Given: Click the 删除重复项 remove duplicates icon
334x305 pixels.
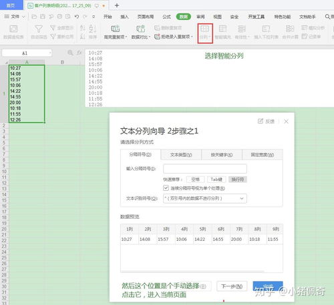Looking at the screenshot, I should point(157,28).
